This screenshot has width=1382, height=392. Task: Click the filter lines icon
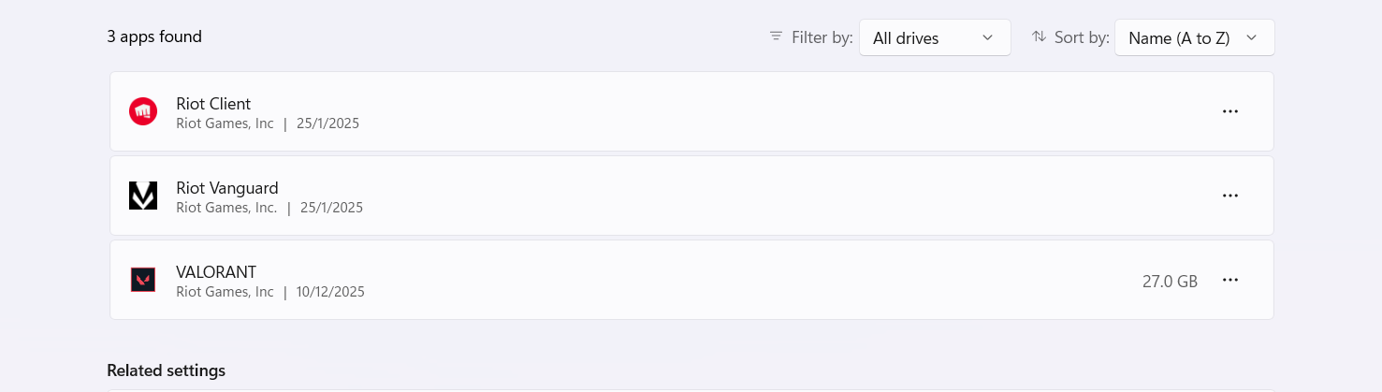tap(776, 36)
